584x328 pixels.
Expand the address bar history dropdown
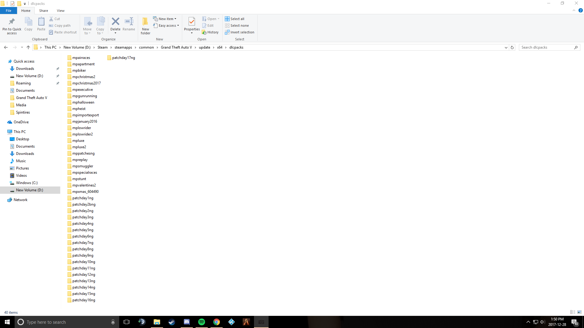(x=506, y=47)
